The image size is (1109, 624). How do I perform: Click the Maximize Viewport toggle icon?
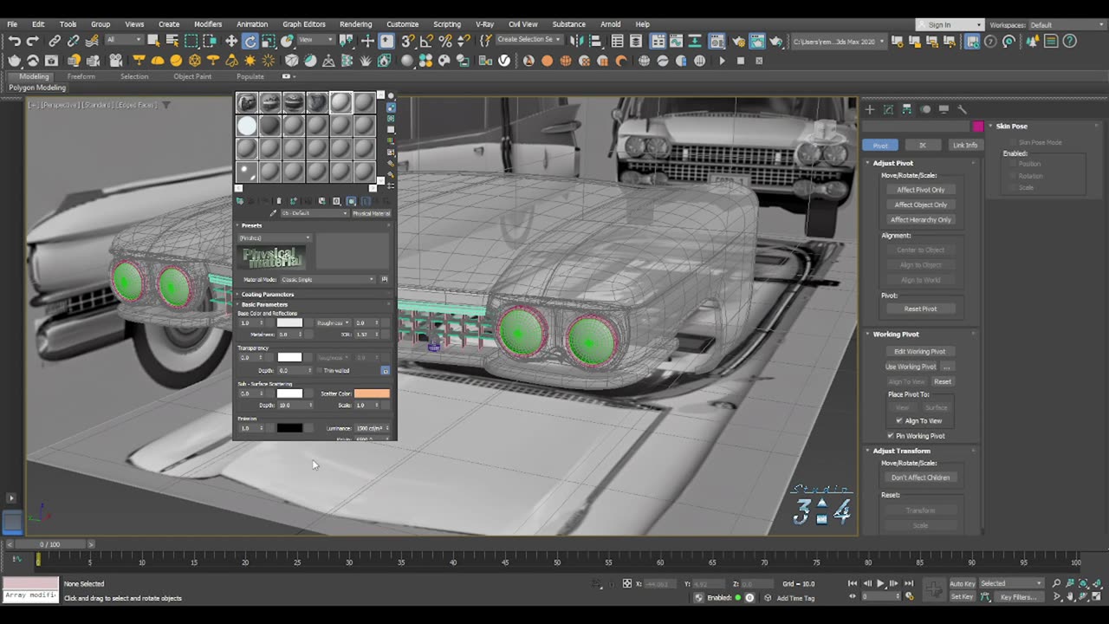[1097, 596]
